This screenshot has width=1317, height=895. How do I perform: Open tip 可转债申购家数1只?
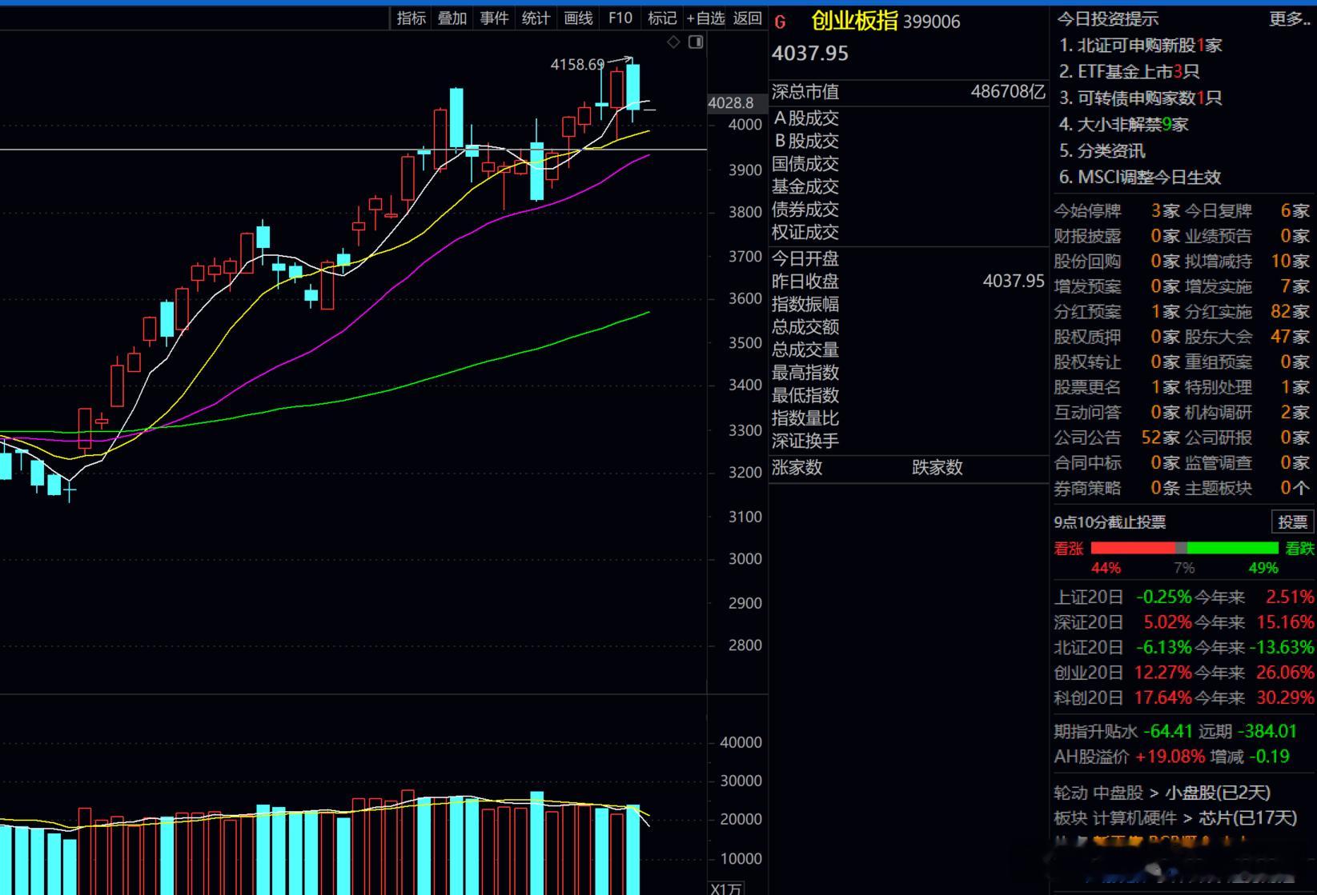[1141, 98]
